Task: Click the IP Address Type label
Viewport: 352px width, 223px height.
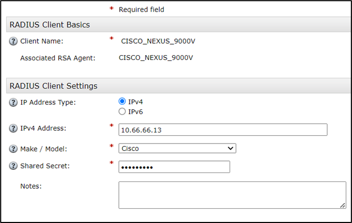Action: point(48,102)
